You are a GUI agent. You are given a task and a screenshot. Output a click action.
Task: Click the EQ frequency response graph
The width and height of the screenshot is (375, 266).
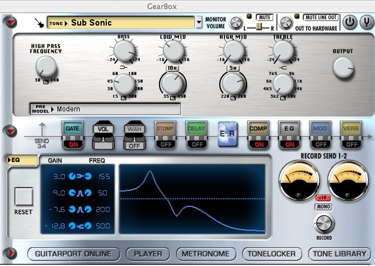[x=192, y=199]
